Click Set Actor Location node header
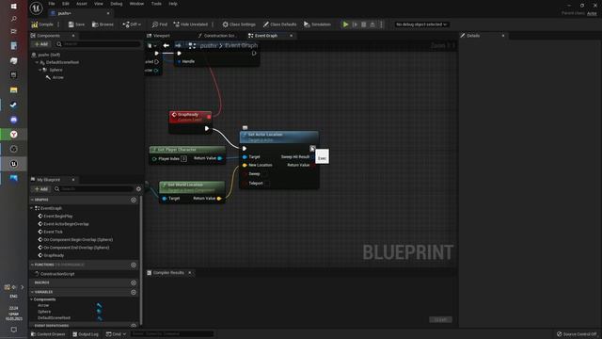The image size is (602, 339). (279, 137)
